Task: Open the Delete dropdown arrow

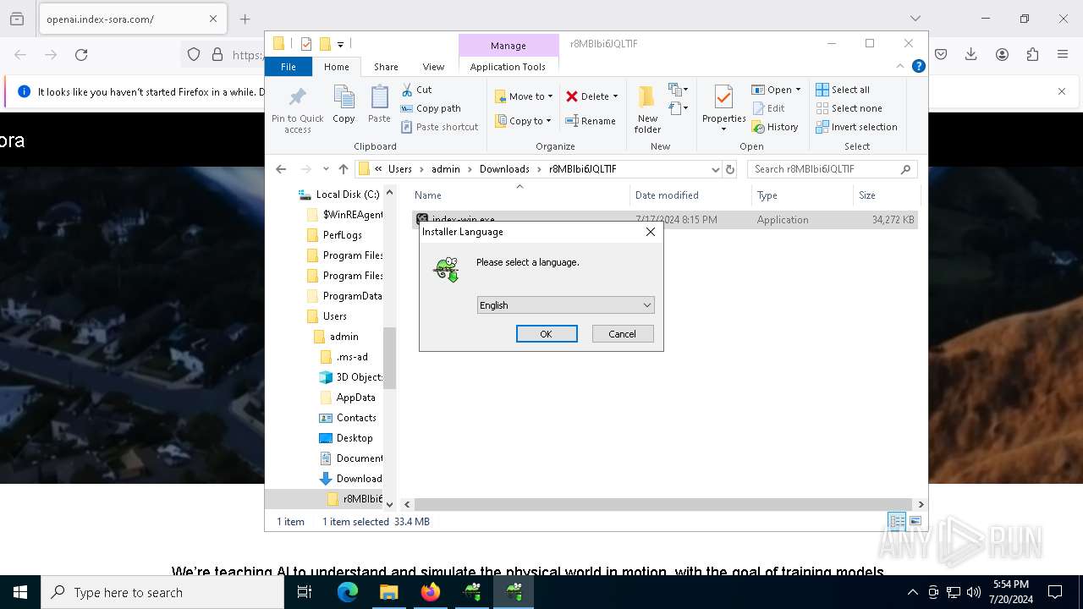Action: coord(615,96)
